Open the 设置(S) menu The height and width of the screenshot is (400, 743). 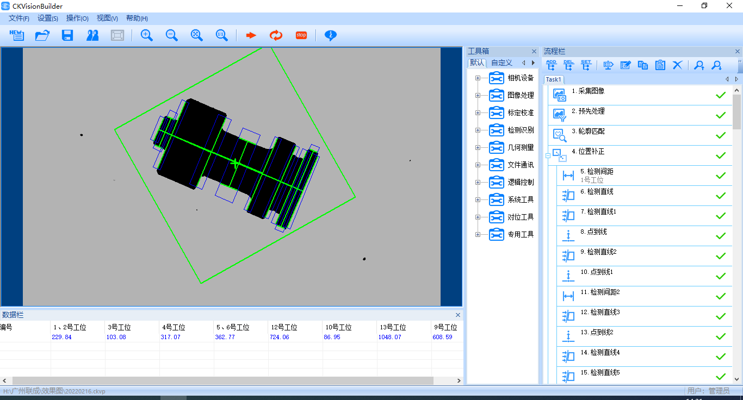pyautogui.click(x=48, y=18)
